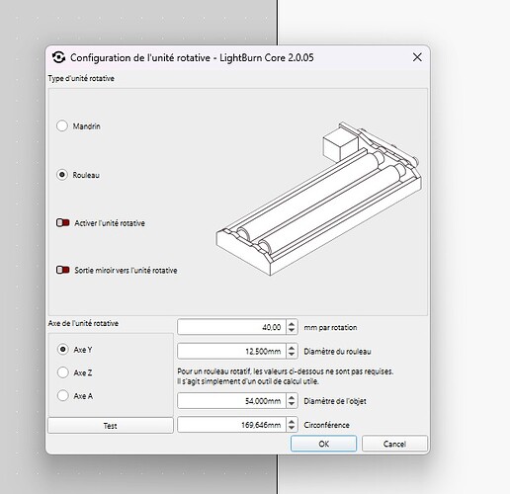
Task: Increase mm par rotation value
Action: point(292,323)
